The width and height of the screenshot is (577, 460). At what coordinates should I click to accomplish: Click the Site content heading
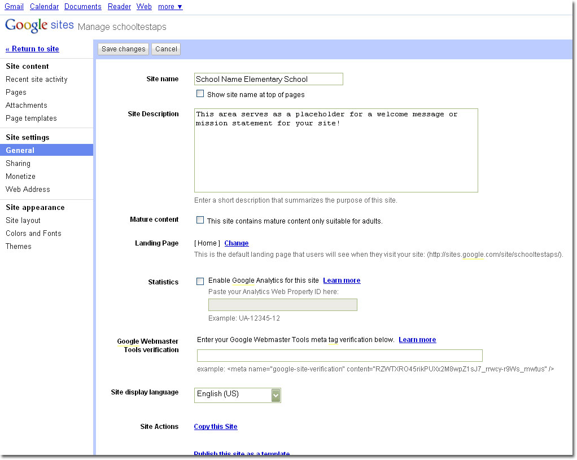click(x=27, y=66)
